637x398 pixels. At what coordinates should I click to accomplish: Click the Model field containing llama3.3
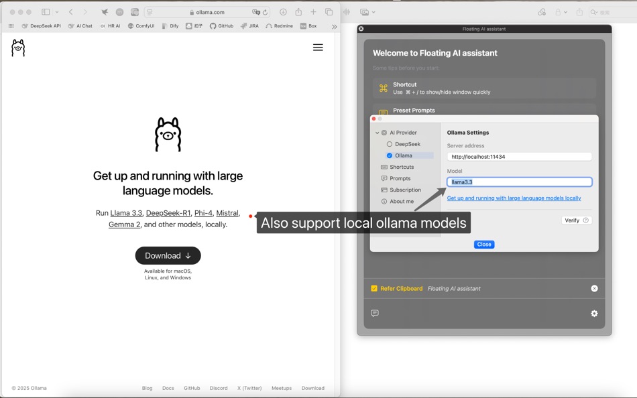pos(519,182)
